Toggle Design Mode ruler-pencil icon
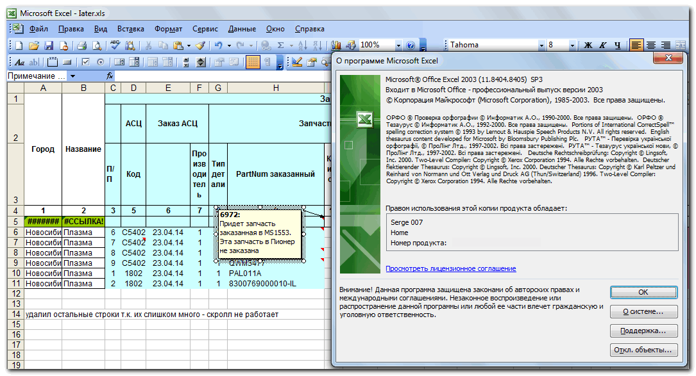This screenshot has width=696, height=376. click(x=297, y=62)
